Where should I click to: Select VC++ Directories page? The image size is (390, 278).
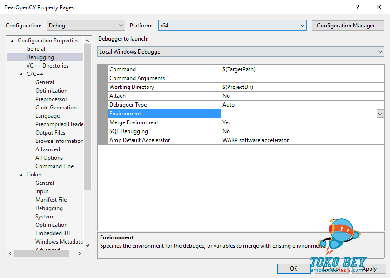tap(47, 66)
